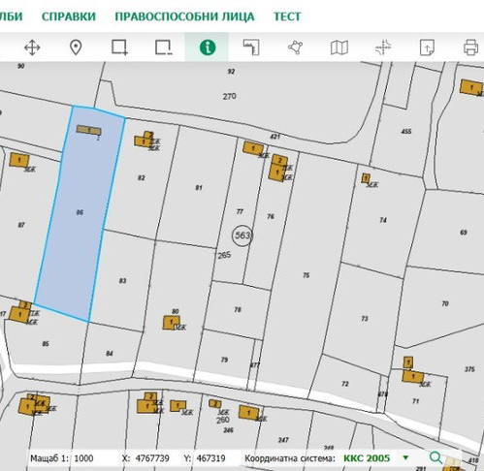
Task: Choose the add rectangle selection tool
Action: click(119, 47)
